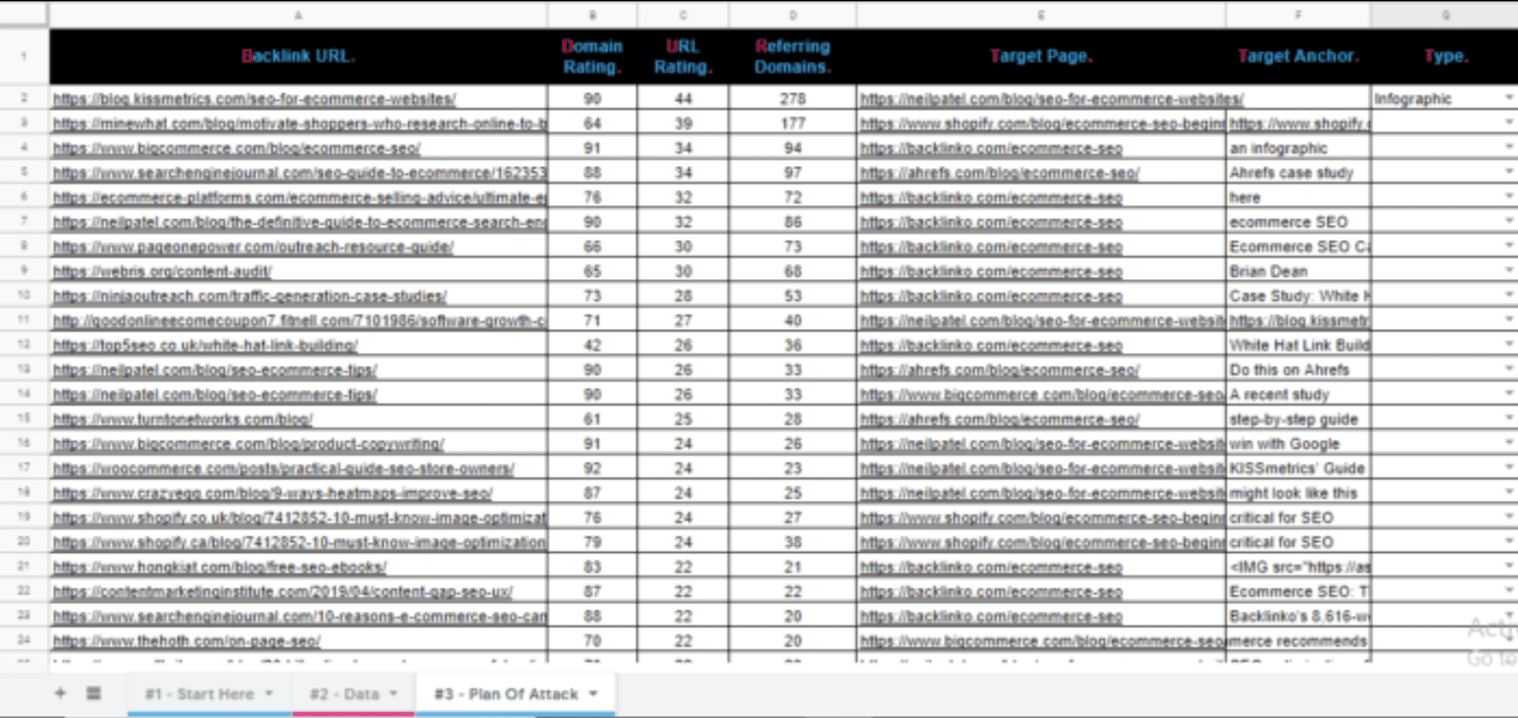Open the shopify.ca image-optimization link

click(299, 543)
